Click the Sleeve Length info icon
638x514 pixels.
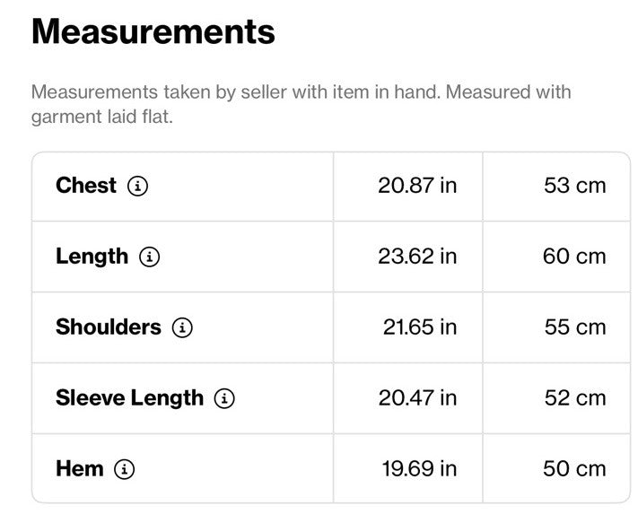[224, 398]
